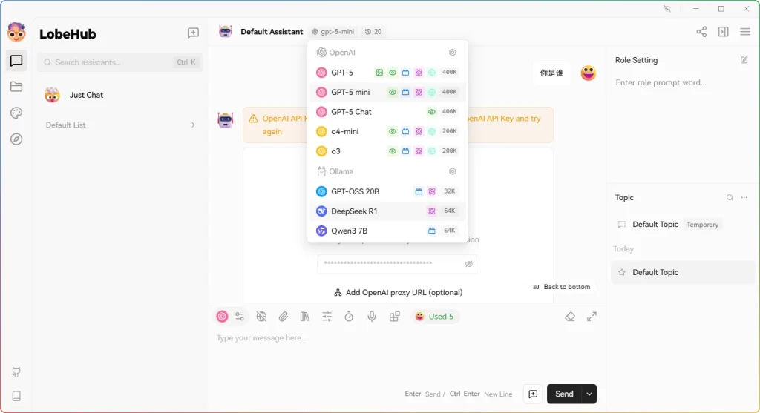Viewport: 760px width, 413px height.
Task: Select Qwen3 7B model
Action: pyautogui.click(x=387, y=231)
